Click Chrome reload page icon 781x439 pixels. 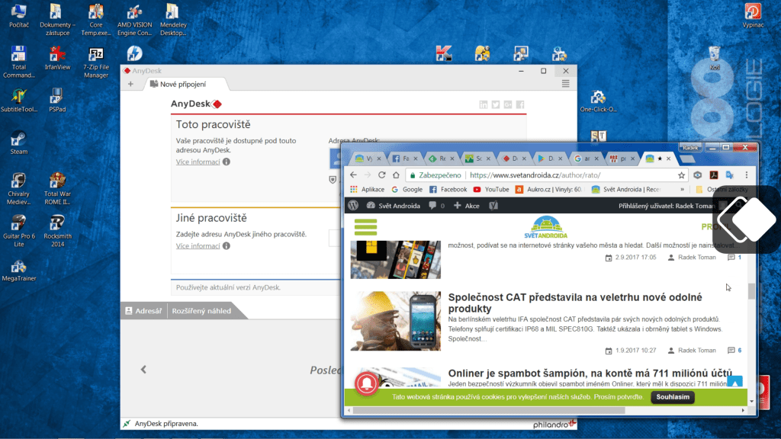point(381,175)
